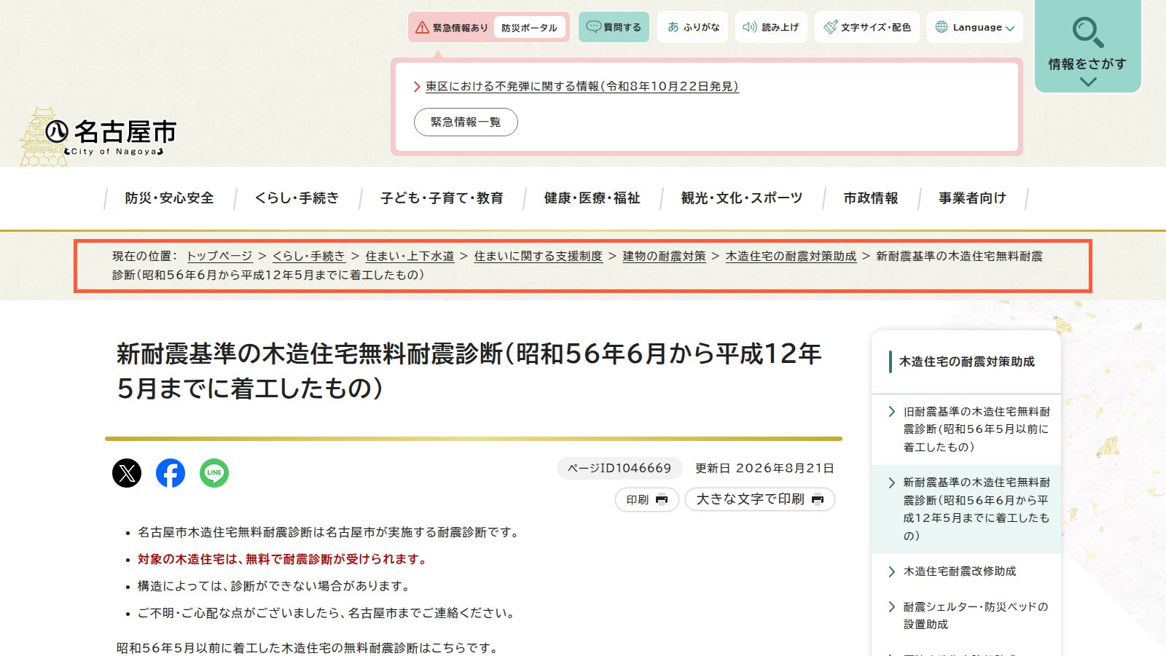
Task: Go to トップページ in breadcrumb
Action: [x=219, y=256]
